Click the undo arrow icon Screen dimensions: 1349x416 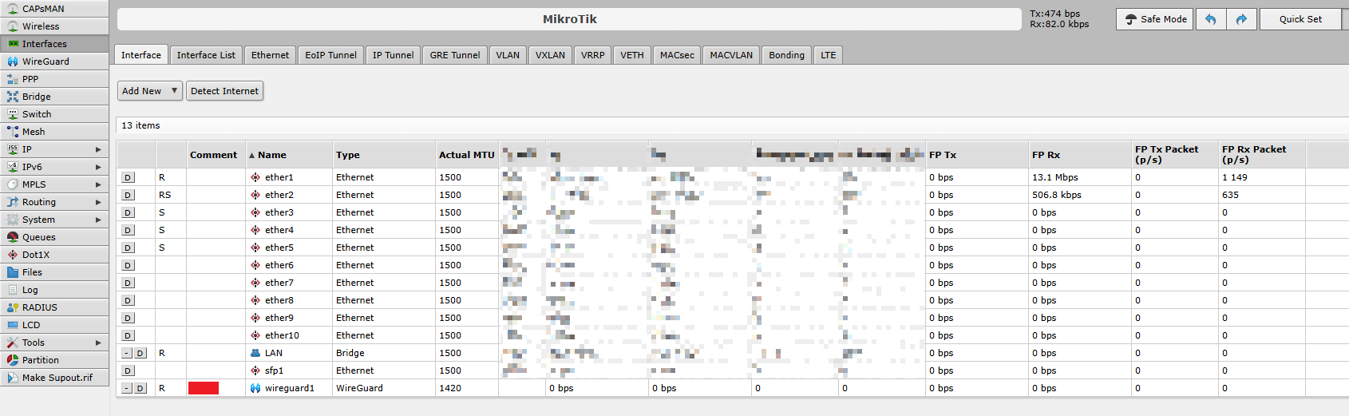point(1211,19)
